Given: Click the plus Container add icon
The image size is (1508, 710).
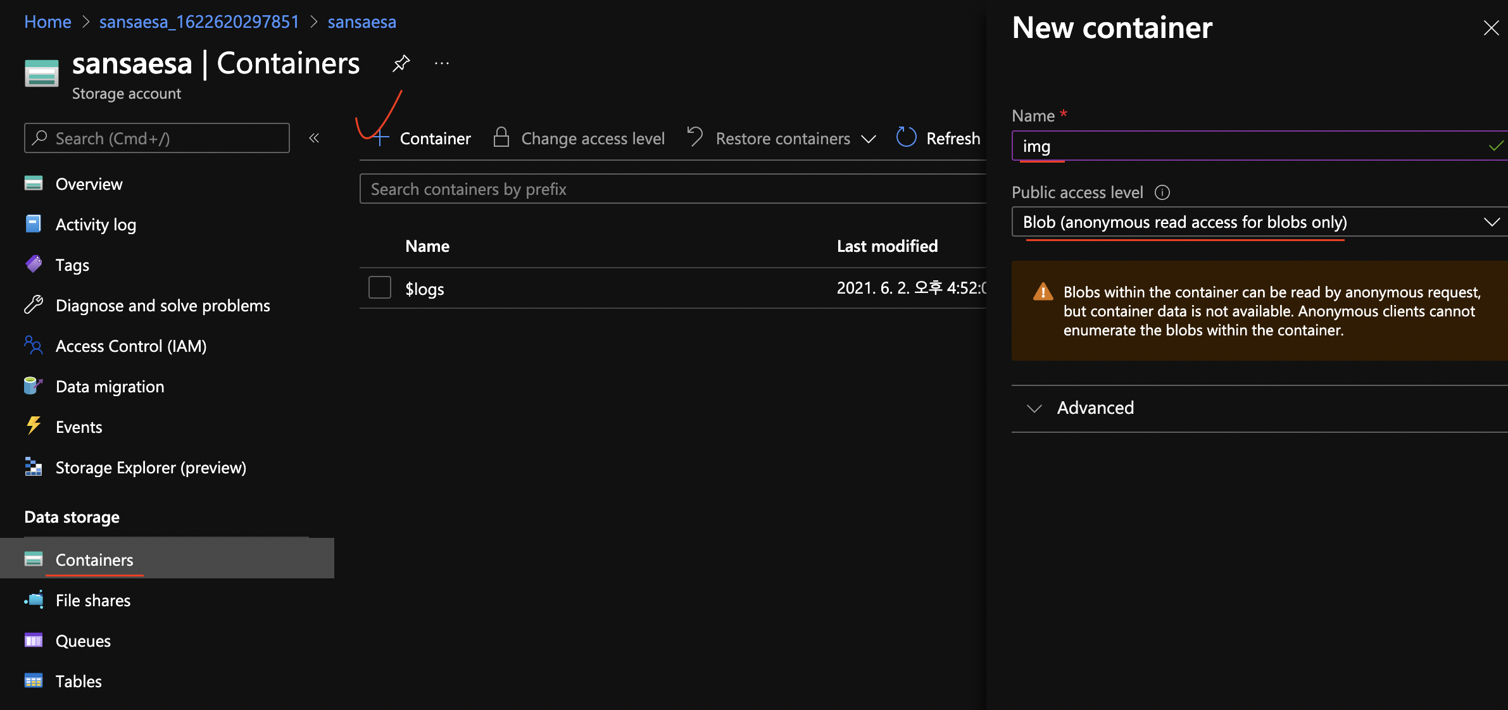Looking at the screenshot, I should click(x=380, y=138).
